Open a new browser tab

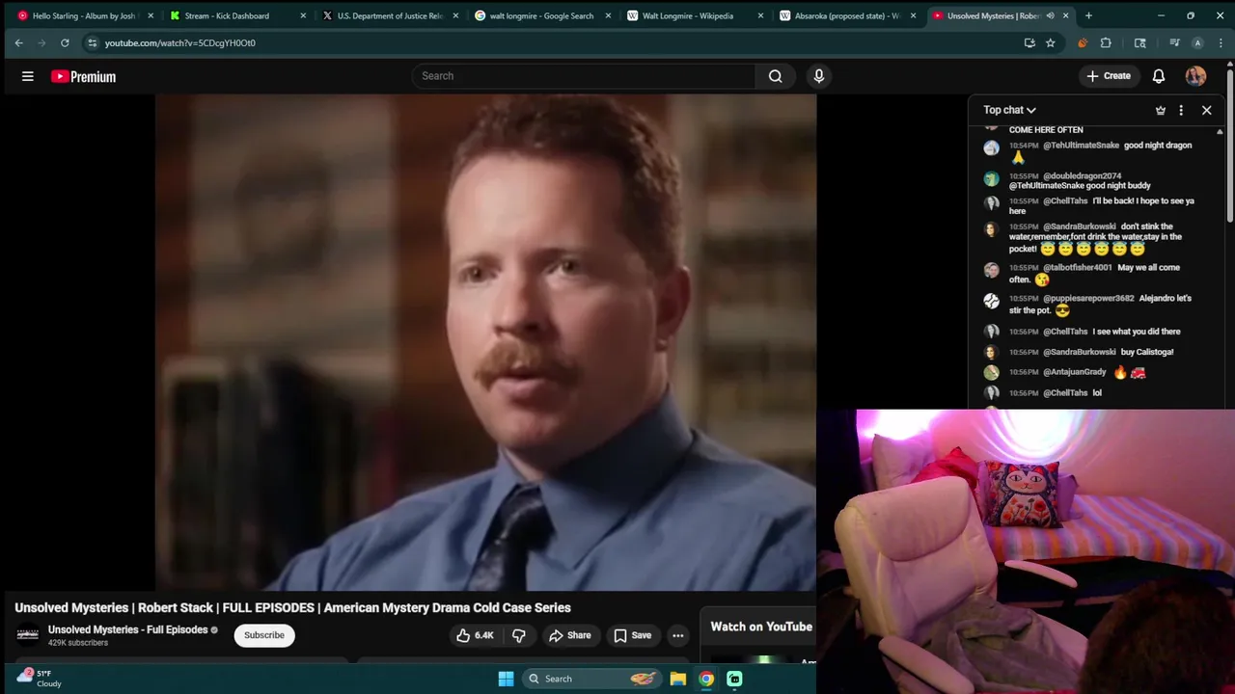[x=1088, y=15]
